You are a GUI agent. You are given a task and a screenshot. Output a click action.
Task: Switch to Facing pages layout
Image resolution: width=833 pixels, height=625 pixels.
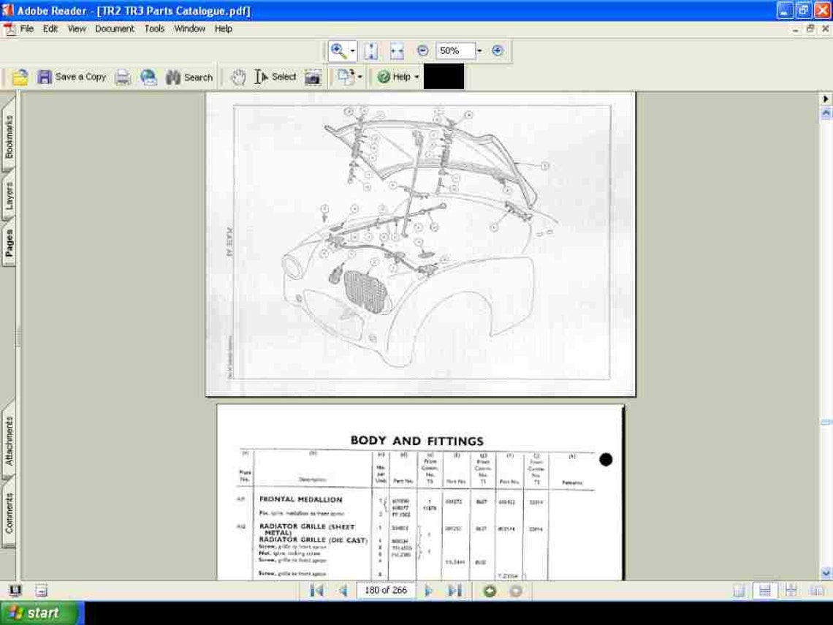pos(816,591)
